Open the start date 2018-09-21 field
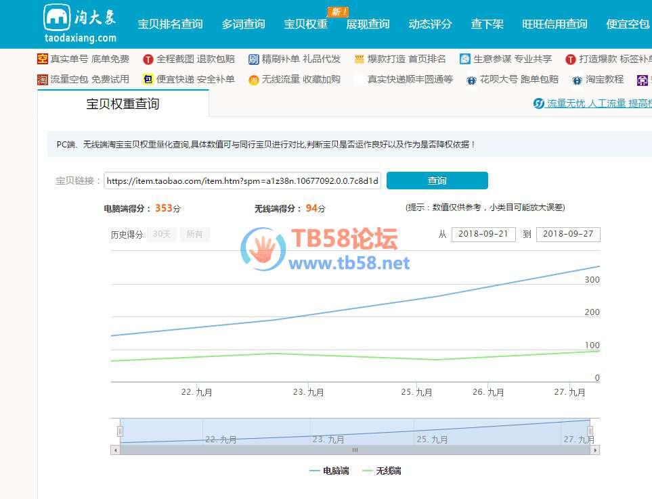 (x=483, y=235)
